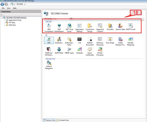Open .NET Trust Levels
The width and height of the screenshot is (147, 122).
69,28
